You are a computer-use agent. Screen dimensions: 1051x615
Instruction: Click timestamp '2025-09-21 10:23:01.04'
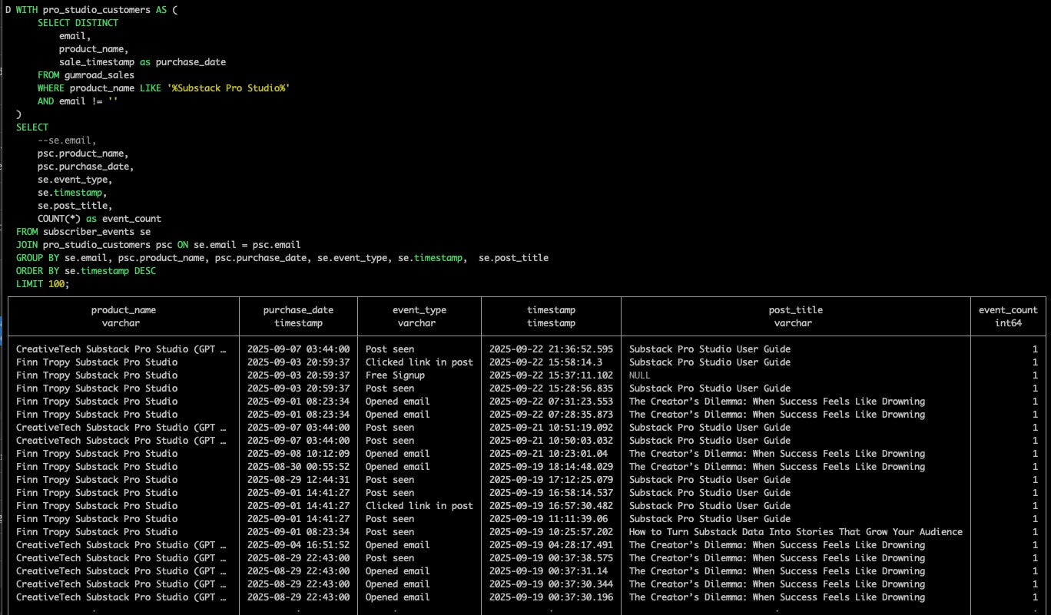pos(548,454)
